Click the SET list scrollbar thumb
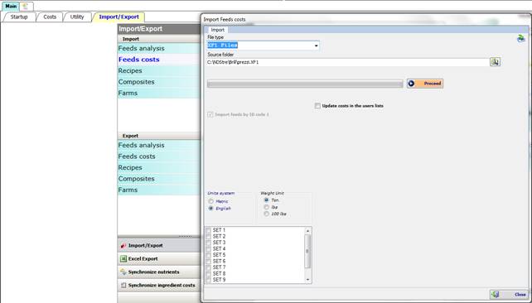This screenshot has height=303, width=532. [307, 252]
